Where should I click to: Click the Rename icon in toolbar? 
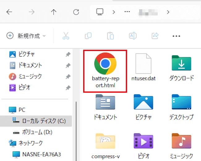[x=133, y=36]
